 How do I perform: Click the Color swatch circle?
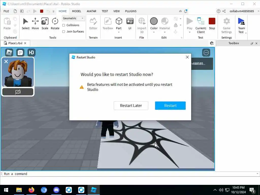point(154,21)
